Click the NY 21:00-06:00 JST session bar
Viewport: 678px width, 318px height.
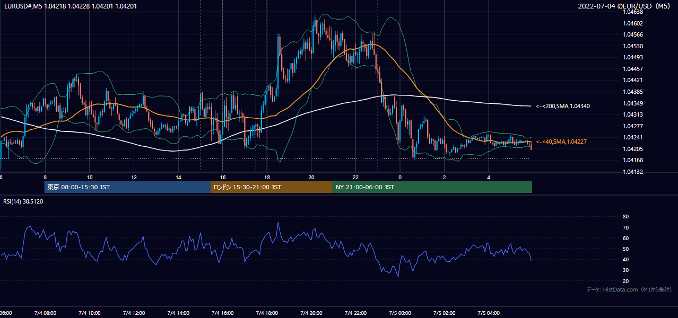click(432, 187)
